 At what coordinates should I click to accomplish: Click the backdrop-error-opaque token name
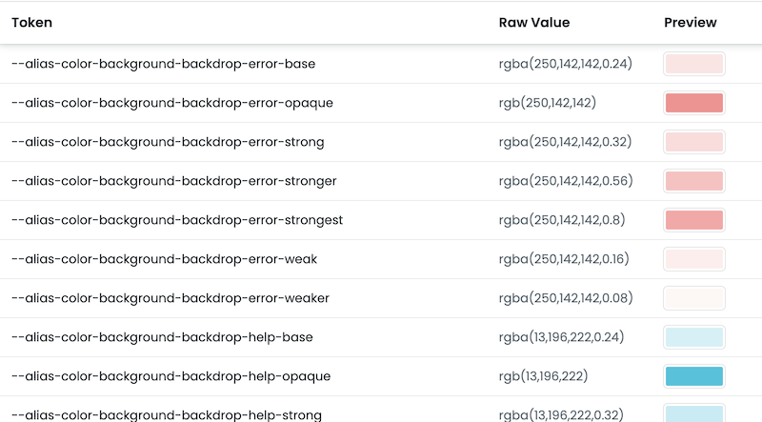click(x=171, y=103)
